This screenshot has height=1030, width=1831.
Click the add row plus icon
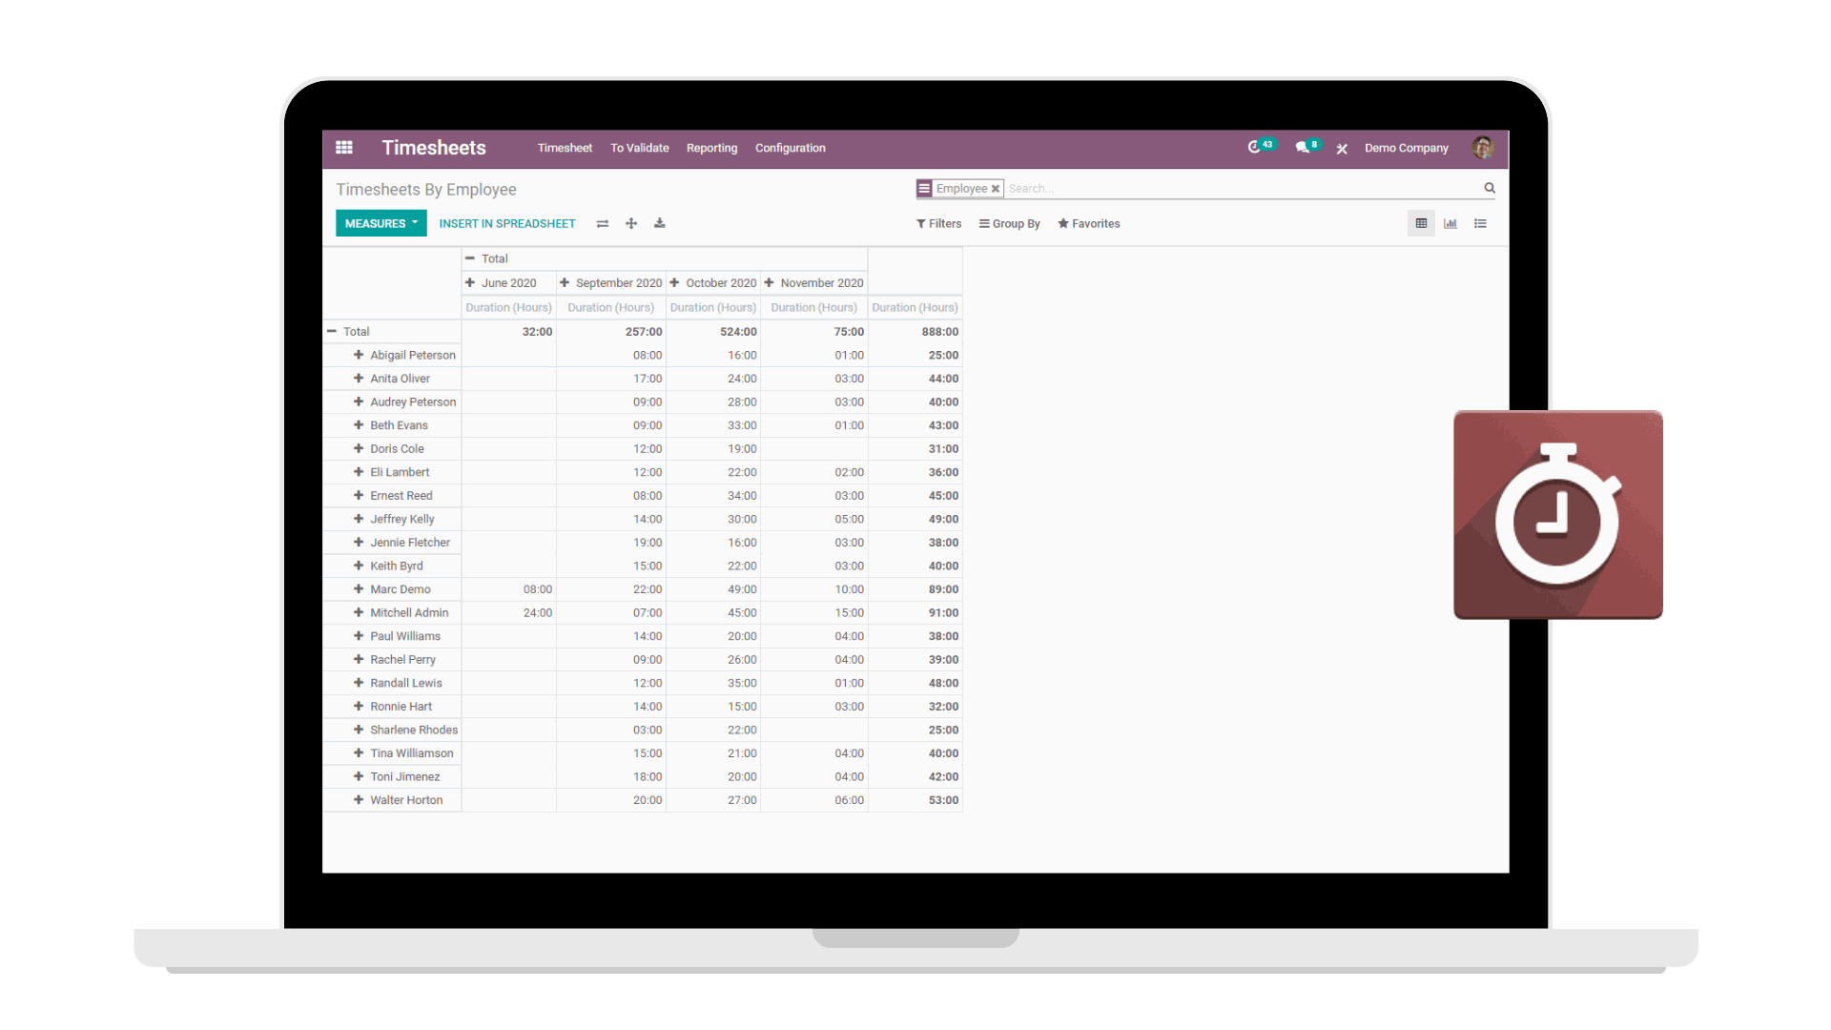point(631,222)
